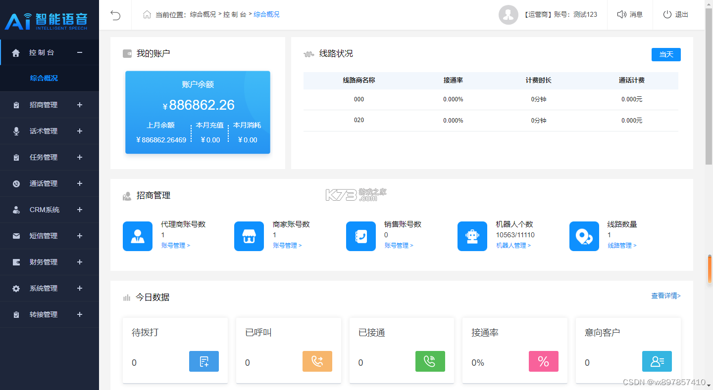Click the back arrow icon in header
The height and width of the screenshot is (390, 713).
(115, 15)
